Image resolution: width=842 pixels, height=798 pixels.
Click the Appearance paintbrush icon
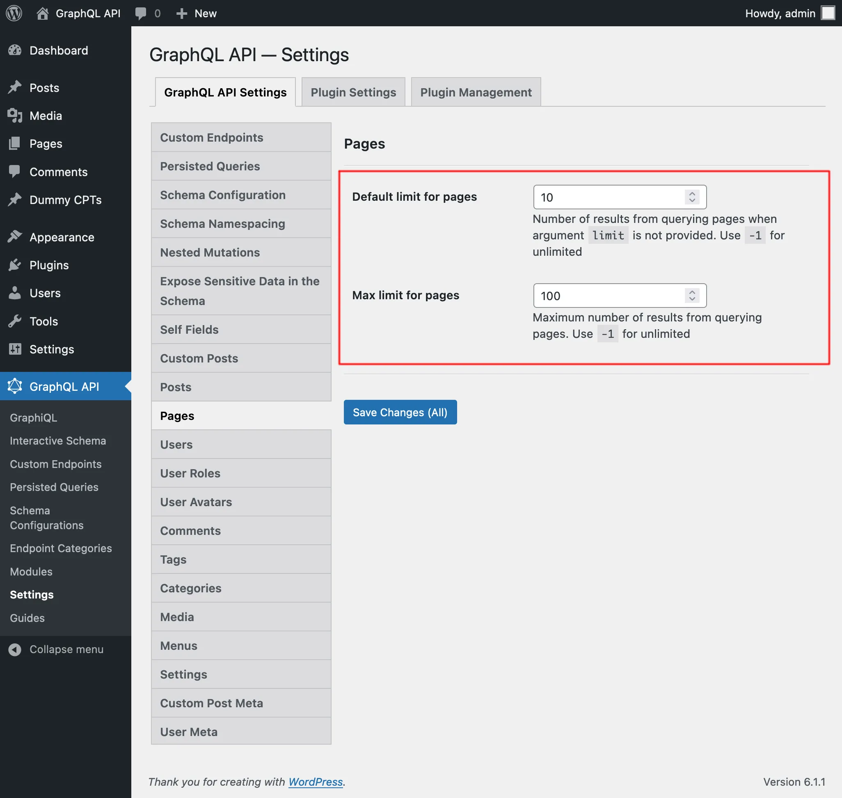pyautogui.click(x=15, y=237)
